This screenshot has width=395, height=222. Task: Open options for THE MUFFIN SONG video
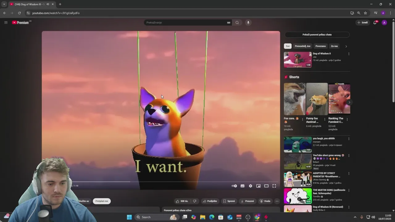(x=349, y=190)
